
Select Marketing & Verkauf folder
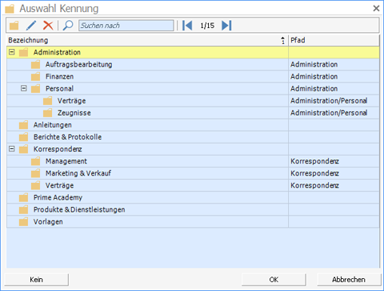pos(193,173)
